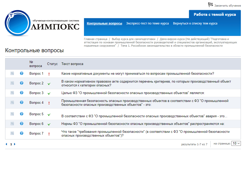Image resolution: width=246 pixels, height=183 pixels.
Task: Click the help icon for Вопрос 7
Action: [22, 133]
